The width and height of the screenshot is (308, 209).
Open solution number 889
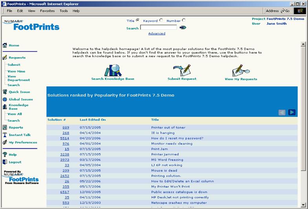tap(66, 128)
